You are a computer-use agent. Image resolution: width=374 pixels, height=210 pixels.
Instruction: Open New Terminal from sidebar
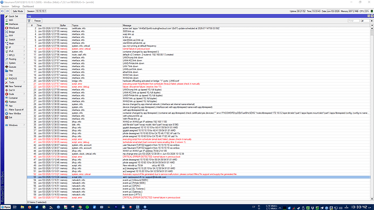[x=15, y=86]
